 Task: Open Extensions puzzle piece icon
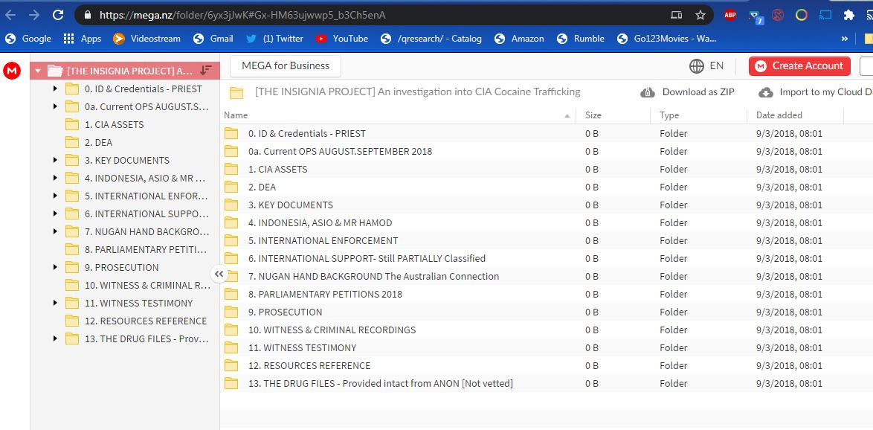[x=848, y=15]
